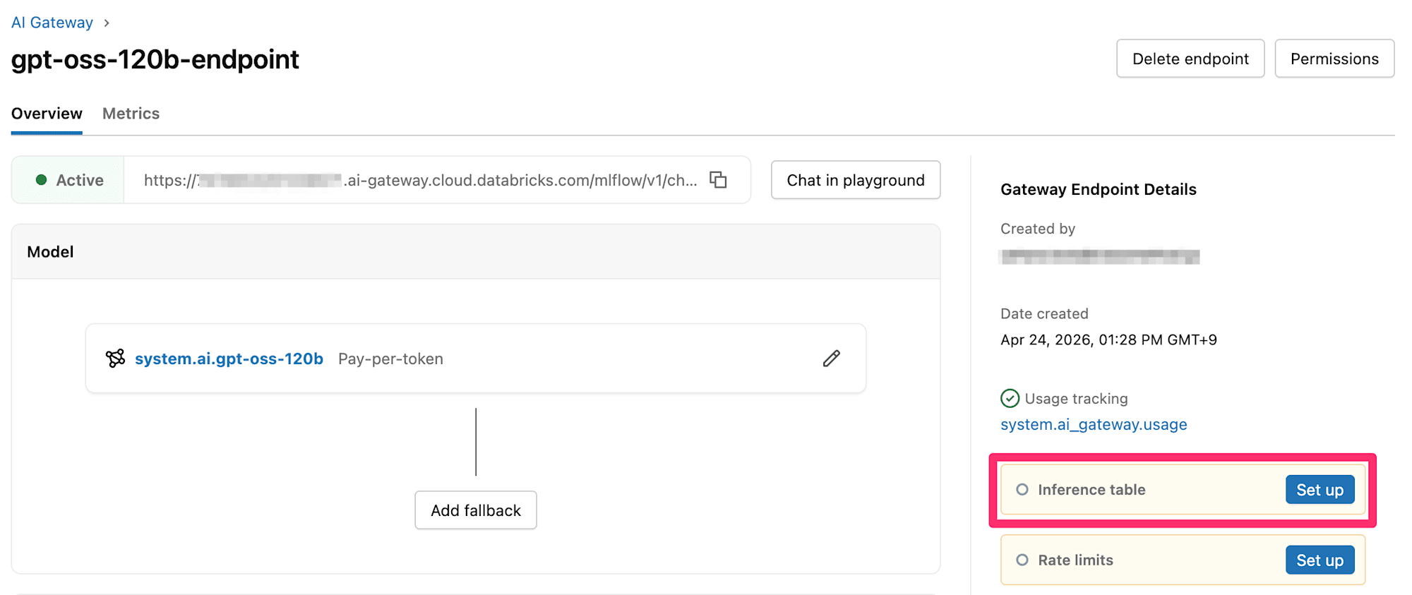The height and width of the screenshot is (595, 1412).
Task: Click the Add fallback button
Action: pos(476,510)
